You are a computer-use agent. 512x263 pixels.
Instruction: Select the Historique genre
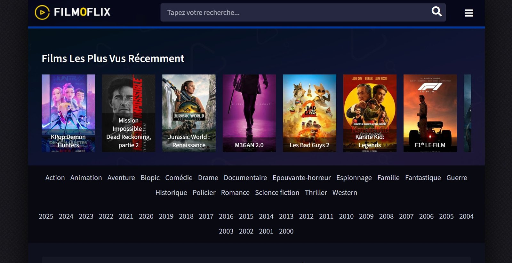(171, 193)
